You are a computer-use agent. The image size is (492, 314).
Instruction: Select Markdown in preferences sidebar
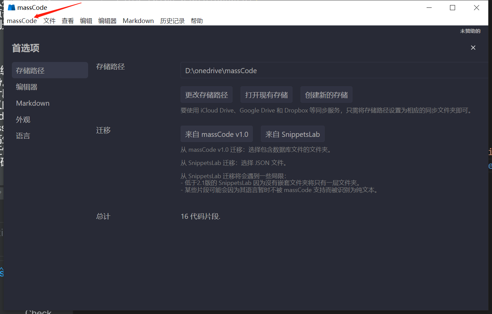coord(50,103)
